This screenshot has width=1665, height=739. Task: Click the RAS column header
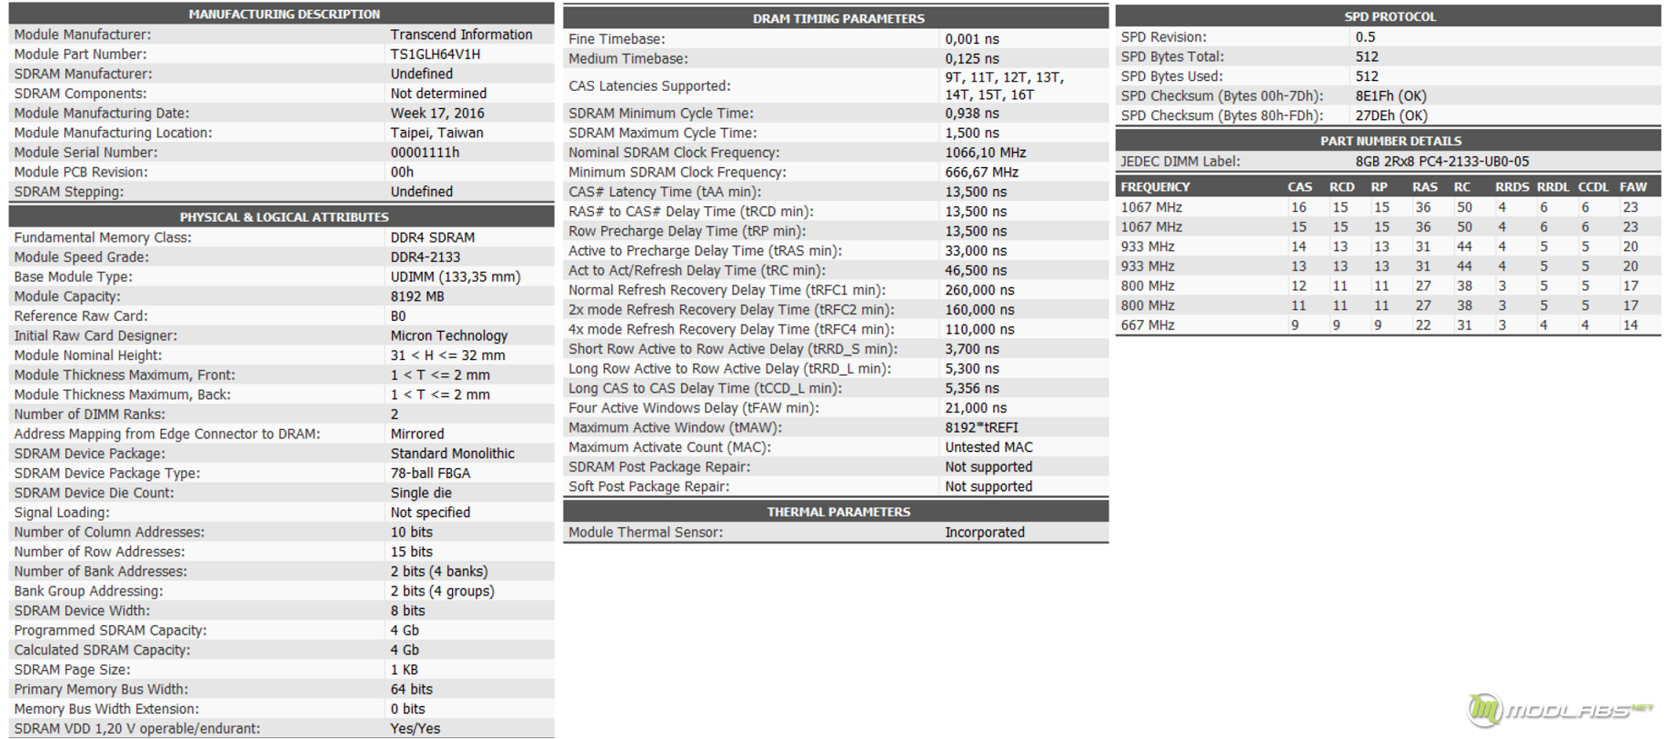(1425, 187)
